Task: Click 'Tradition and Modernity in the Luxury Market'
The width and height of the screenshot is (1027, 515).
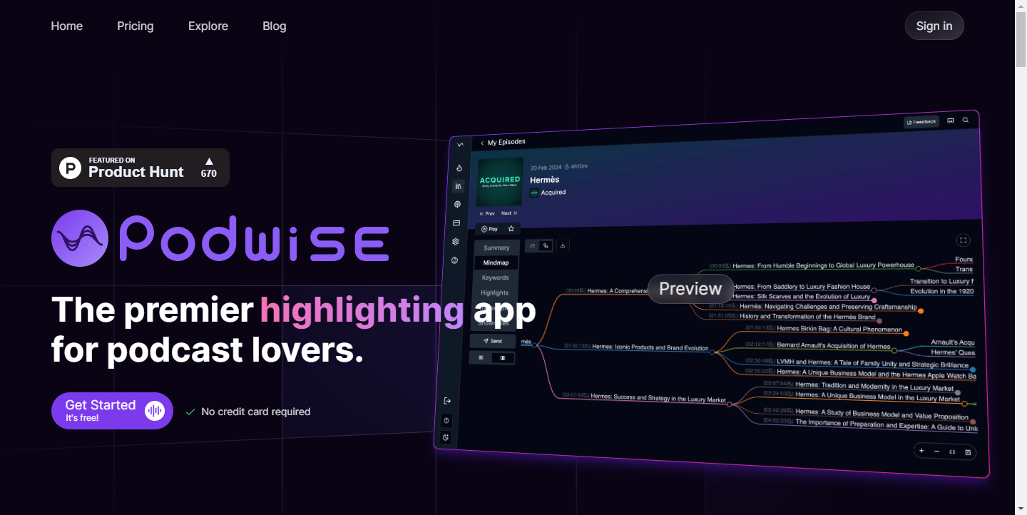Action: [874, 387]
